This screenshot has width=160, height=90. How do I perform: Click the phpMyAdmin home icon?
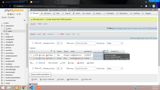[x=8, y=14]
